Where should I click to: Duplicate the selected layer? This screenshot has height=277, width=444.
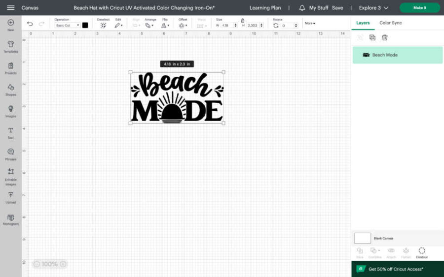[x=372, y=37]
